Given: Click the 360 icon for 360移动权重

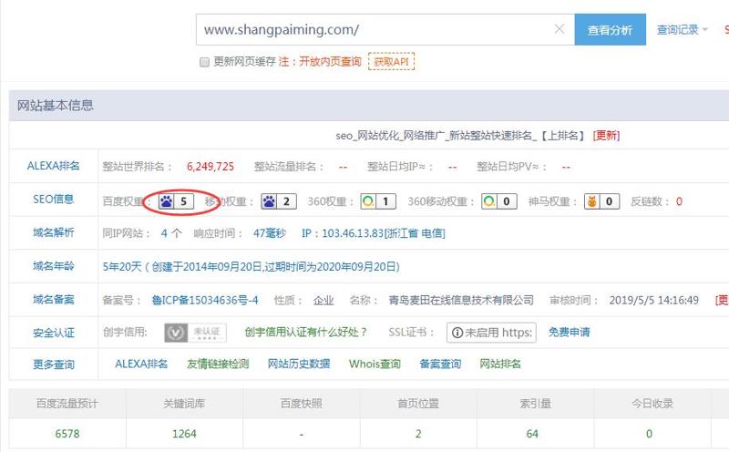Looking at the screenshot, I should 488,201.
